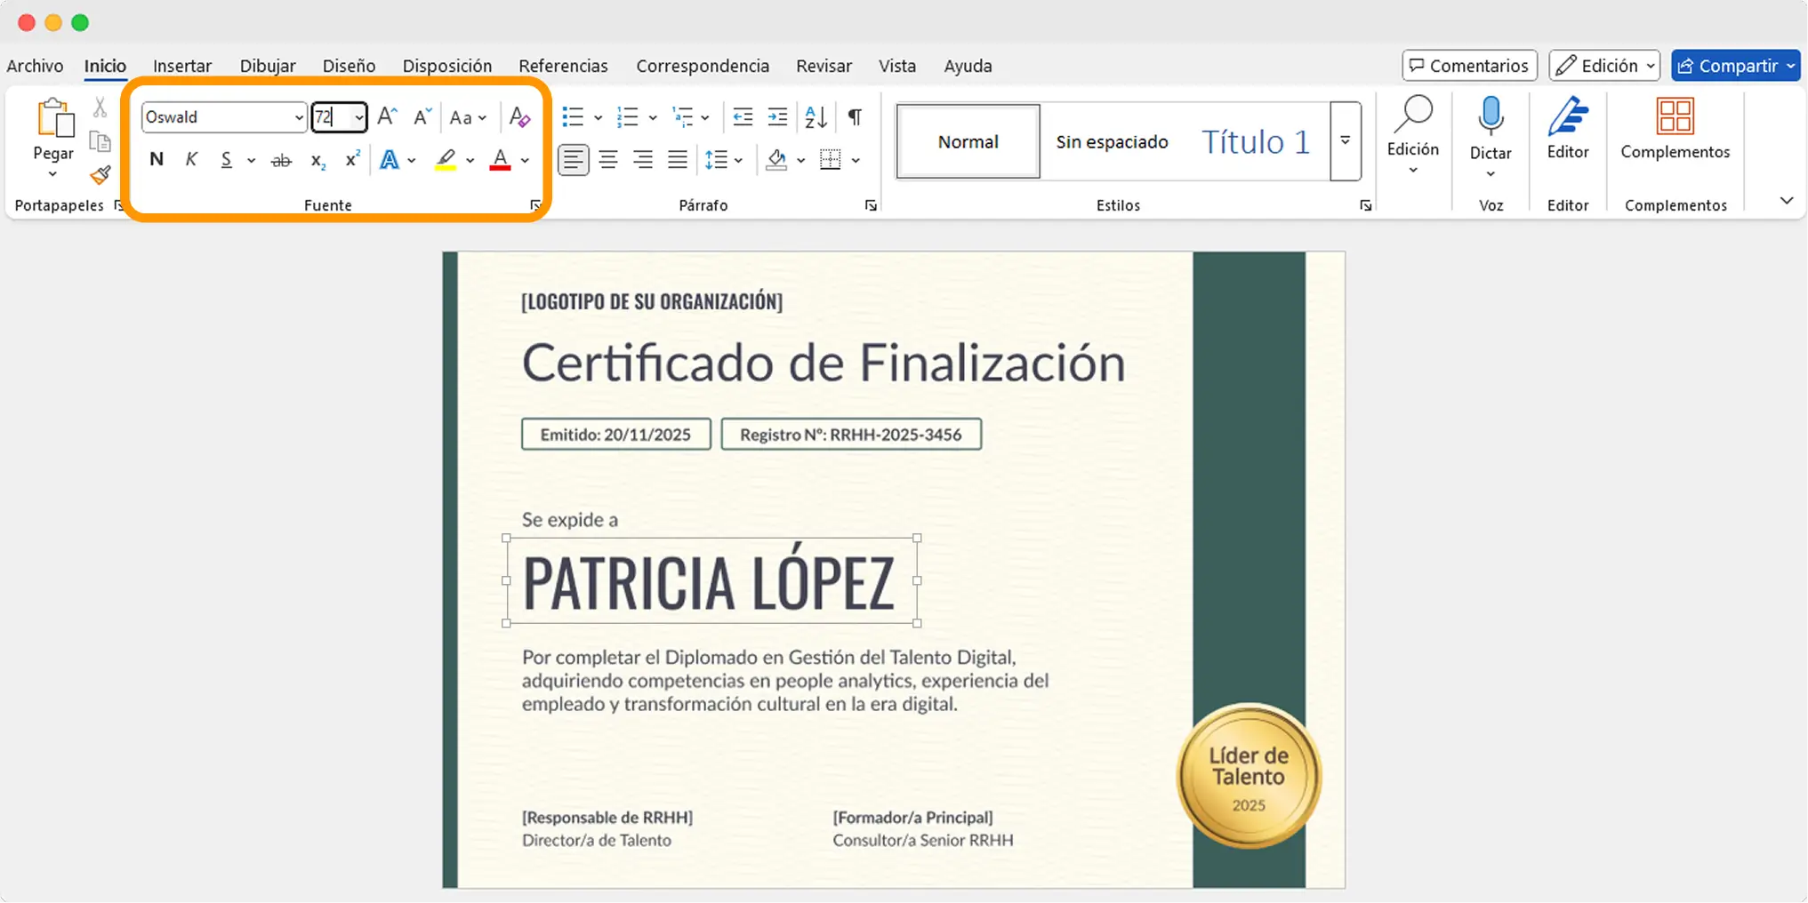The image size is (1808, 903).
Task: Align text right
Action: tap(643, 160)
